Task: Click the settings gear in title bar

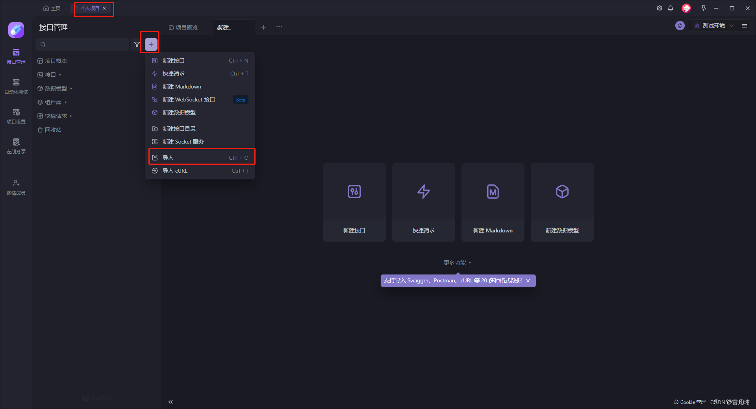Action: tap(660, 8)
